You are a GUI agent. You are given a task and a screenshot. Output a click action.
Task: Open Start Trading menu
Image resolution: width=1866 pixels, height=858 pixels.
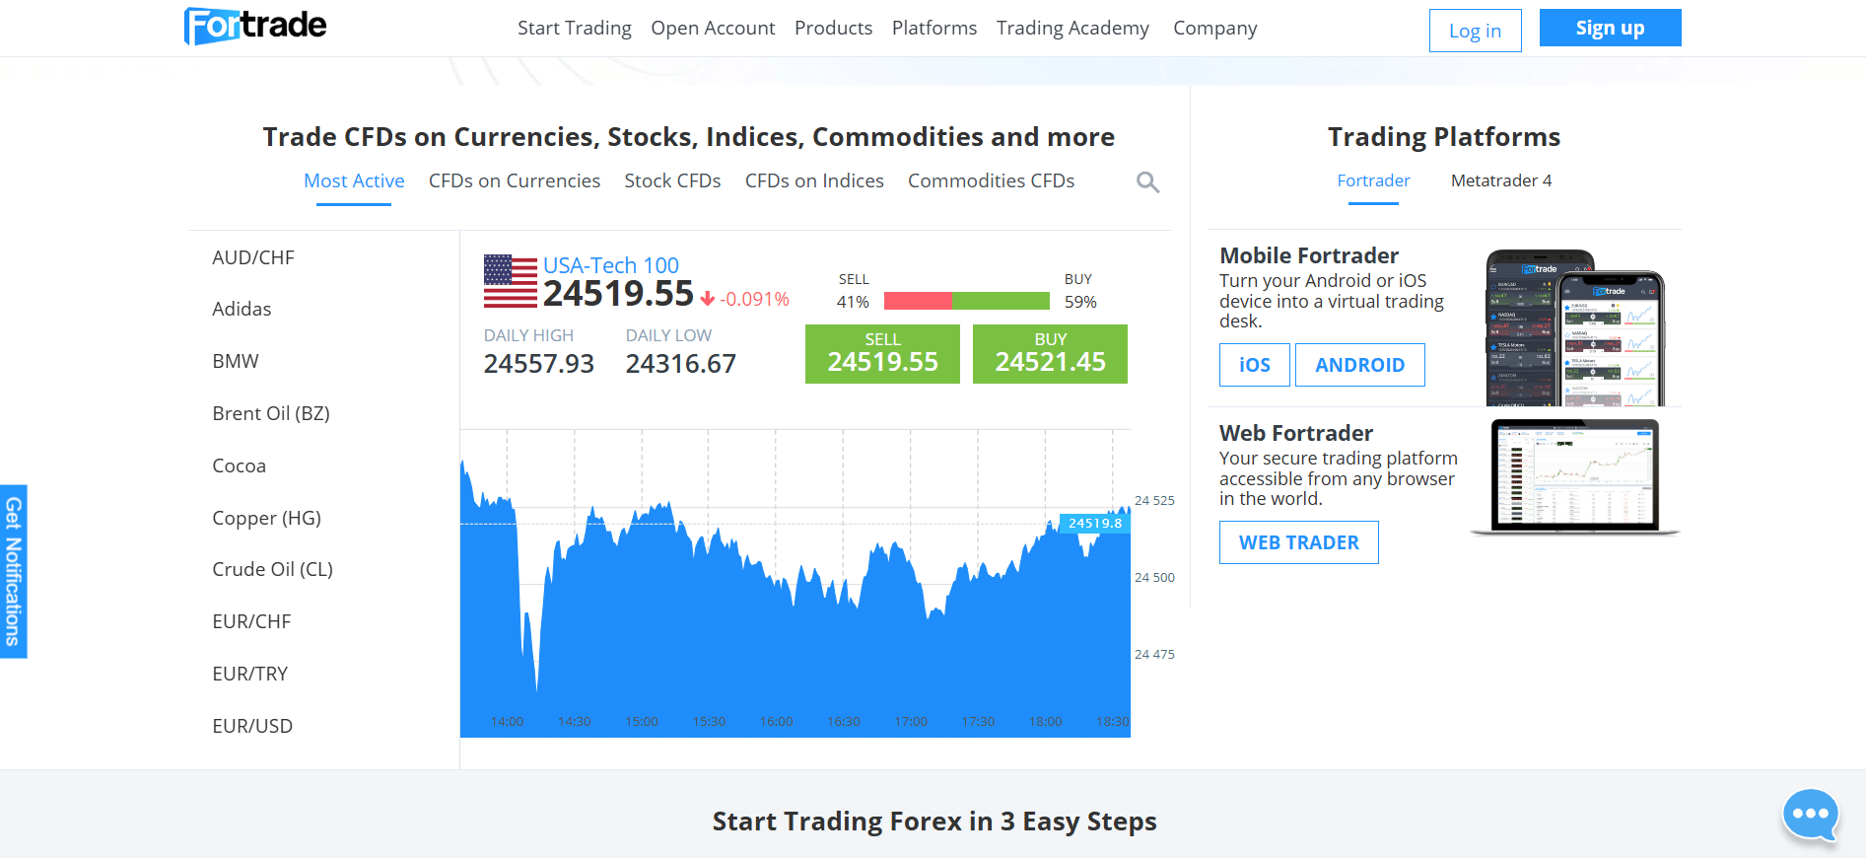(575, 28)
